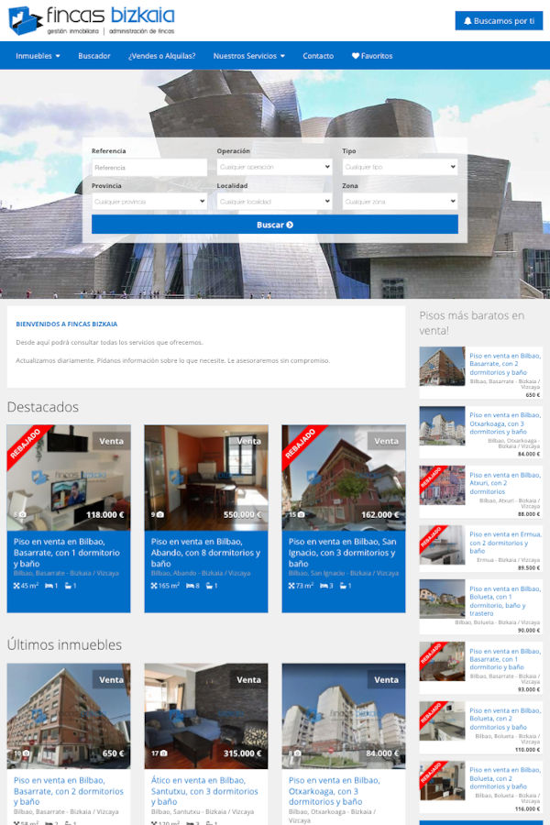Open sidebar Basarrate link priced 93.000 €
Image resolution: width=550 pixels, height=825 pixels.
pos(505,659)
